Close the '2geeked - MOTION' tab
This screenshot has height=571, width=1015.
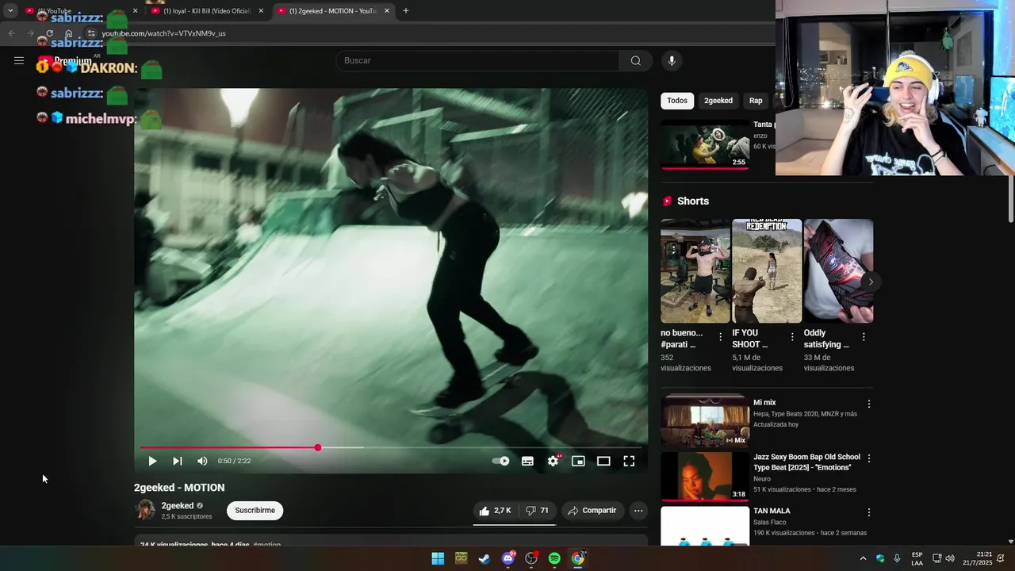pyautogui.click(x=387, y=11)
